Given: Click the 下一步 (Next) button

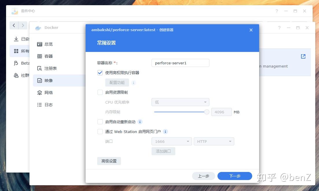Looking at the screenshot, I should click(235, 176).
